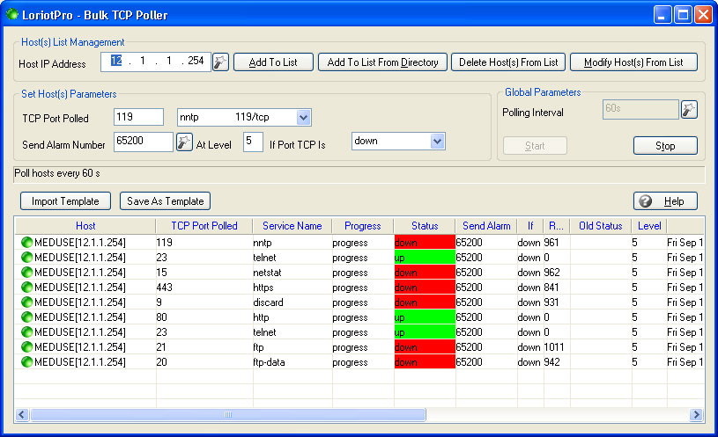718x437 pixels.
Task: Click Modify Host(s) From List
Action: tap(633, 62)
